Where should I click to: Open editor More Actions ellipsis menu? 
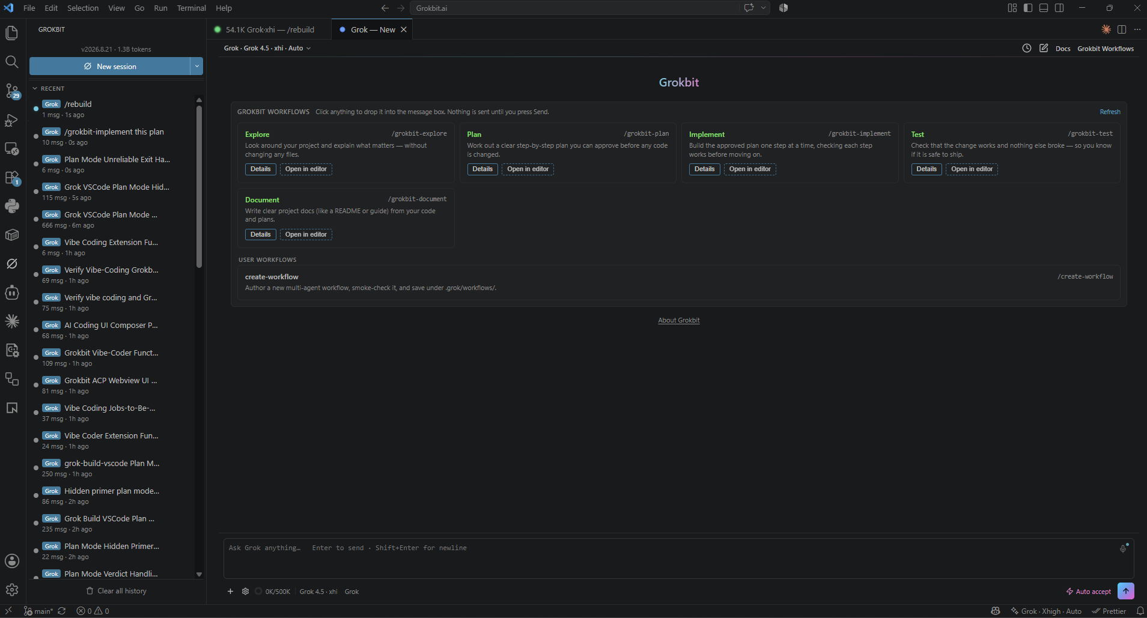(x=1137, y=29)
